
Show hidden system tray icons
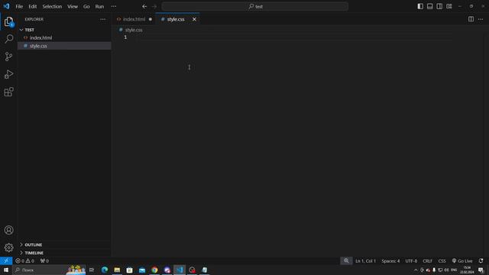tap(416, 270)
